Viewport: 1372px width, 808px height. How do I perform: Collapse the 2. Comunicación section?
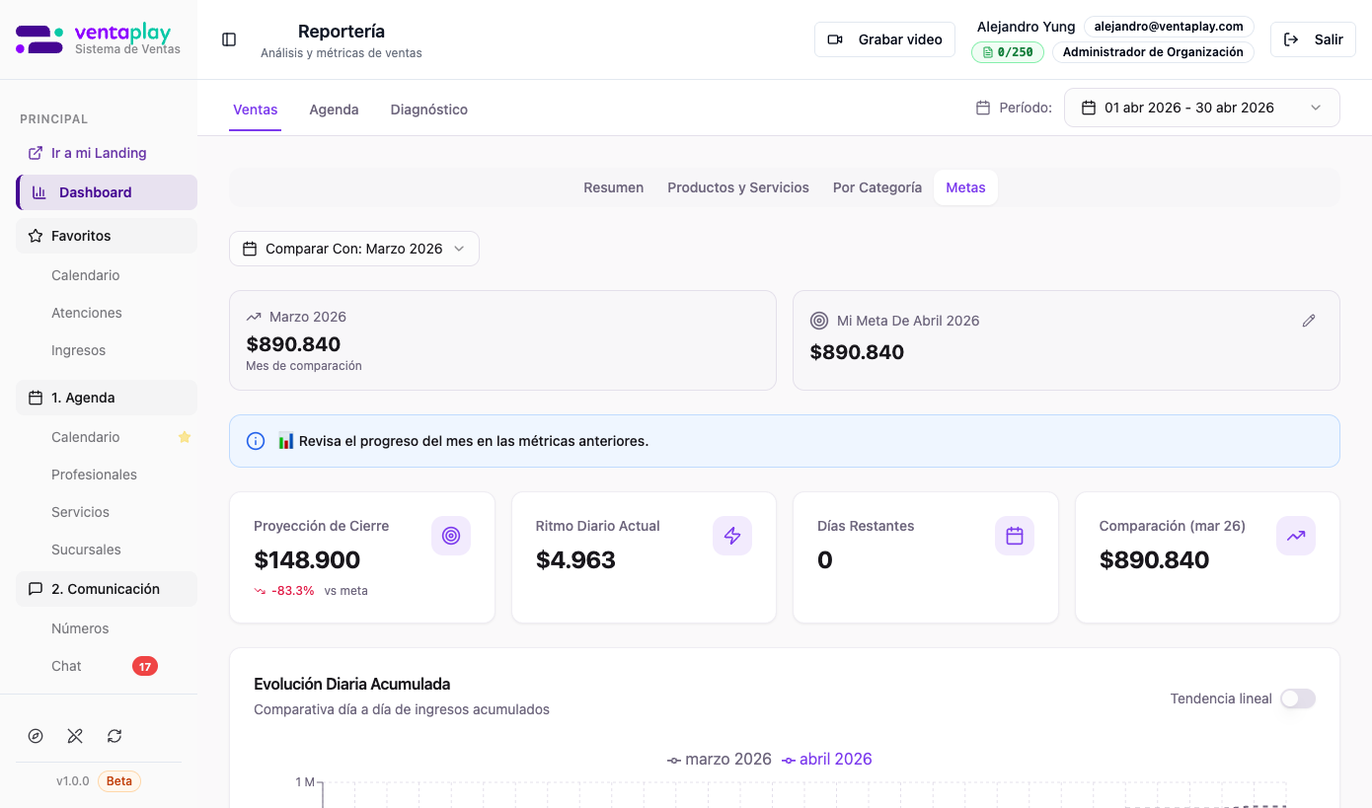click(107, 589)
